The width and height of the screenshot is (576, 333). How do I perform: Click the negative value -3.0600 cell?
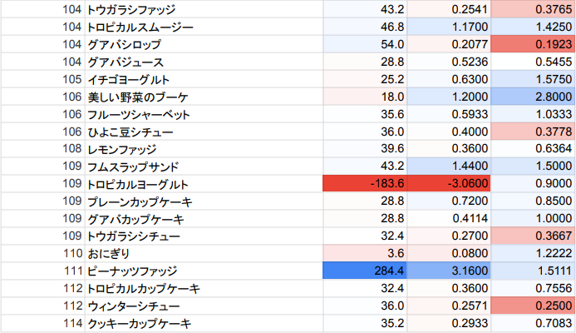[449, 184]
